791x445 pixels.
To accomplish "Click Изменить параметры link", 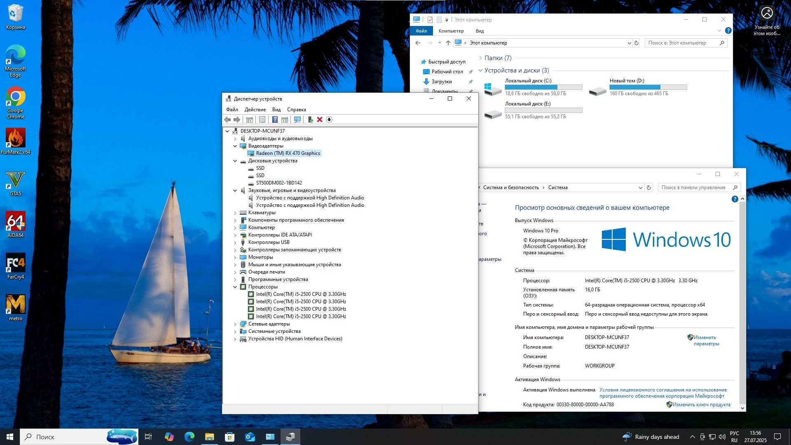I will click(x=706, y=340).
